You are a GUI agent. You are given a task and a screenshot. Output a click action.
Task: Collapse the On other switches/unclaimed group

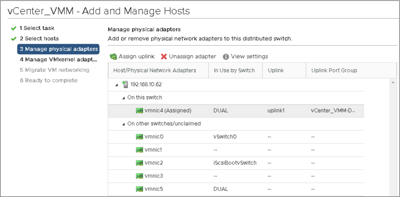[x=123, y=124]
